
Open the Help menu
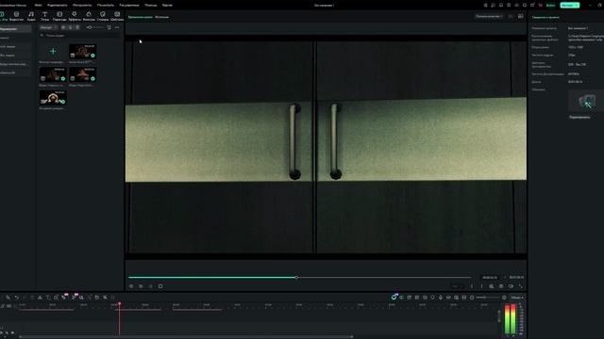pyautogui.click(x=151, y=6)
